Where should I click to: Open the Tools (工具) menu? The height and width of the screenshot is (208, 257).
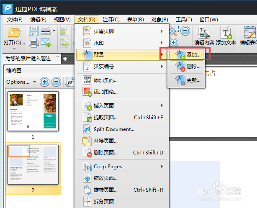coord(184,20)
